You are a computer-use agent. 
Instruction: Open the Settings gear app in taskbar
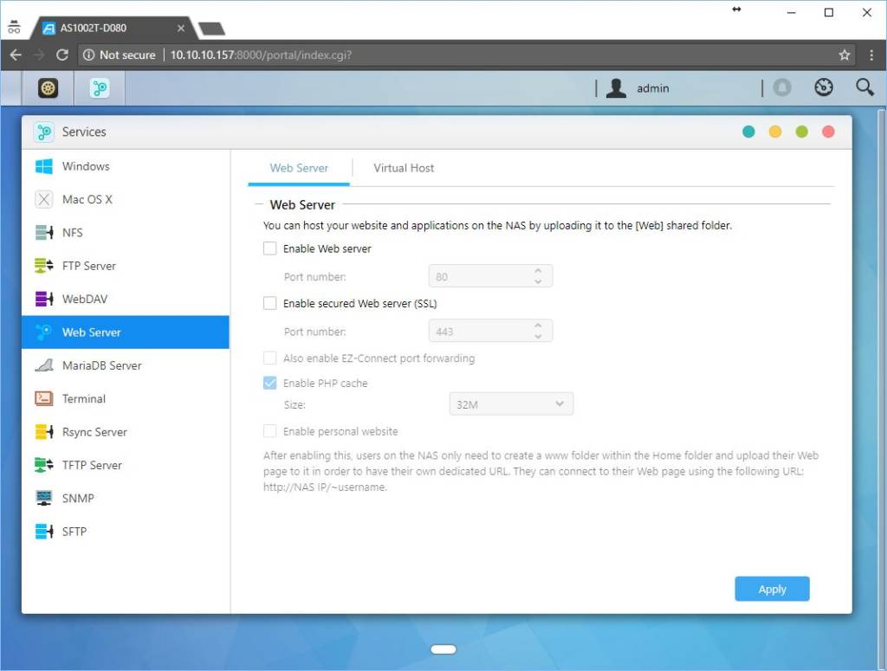click(49, 87)
